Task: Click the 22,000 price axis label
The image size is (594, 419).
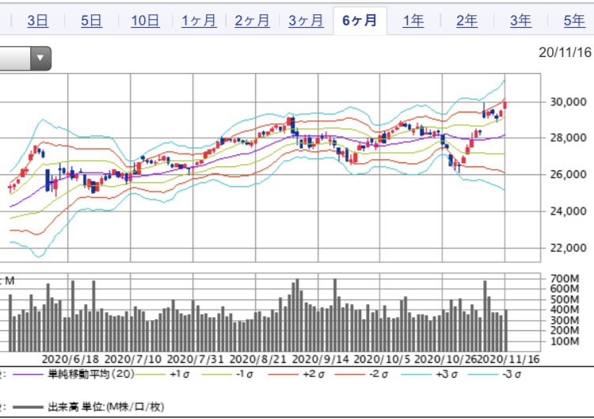Action: coord(568,248)
